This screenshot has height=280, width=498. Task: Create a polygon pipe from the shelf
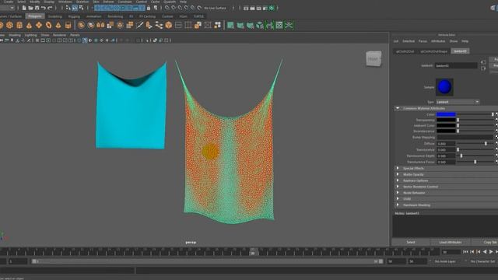coord(68,25)
